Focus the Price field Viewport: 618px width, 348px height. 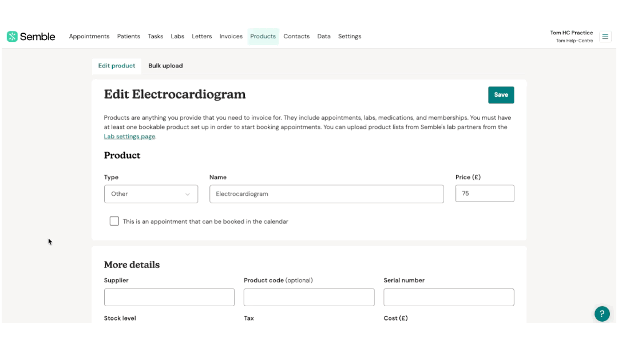click(x=485, y=193)
